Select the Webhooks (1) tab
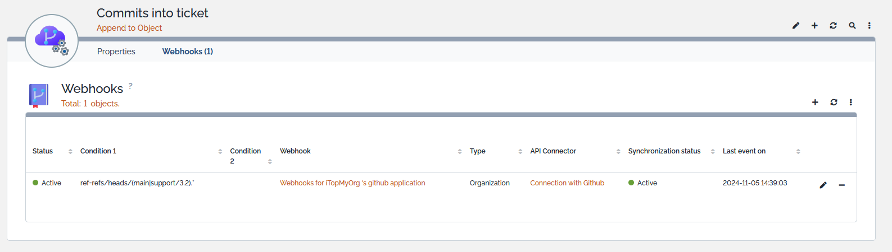Viewport: 892px width, 252px height. pyautogui.click(x=187, y=52)
